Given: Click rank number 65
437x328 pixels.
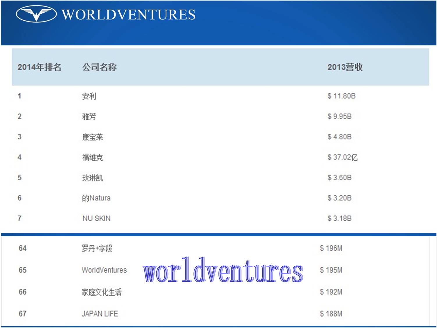Looking at the screenshot, I should [x=23, y=270].
